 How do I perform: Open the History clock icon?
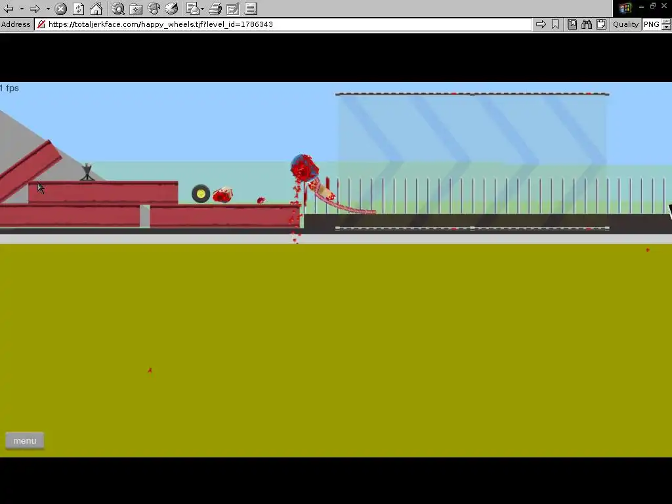(171, 9)
